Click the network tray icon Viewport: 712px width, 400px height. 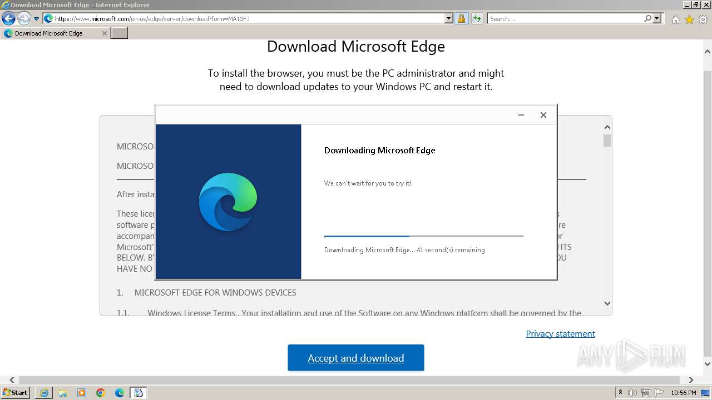pos(646,393)
